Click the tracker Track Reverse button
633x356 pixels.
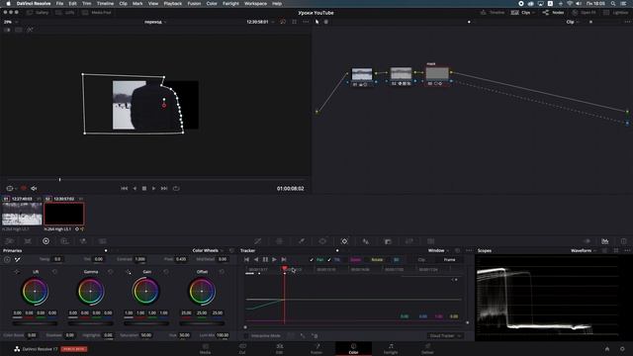pyautogui.click(x=256, y=259)
